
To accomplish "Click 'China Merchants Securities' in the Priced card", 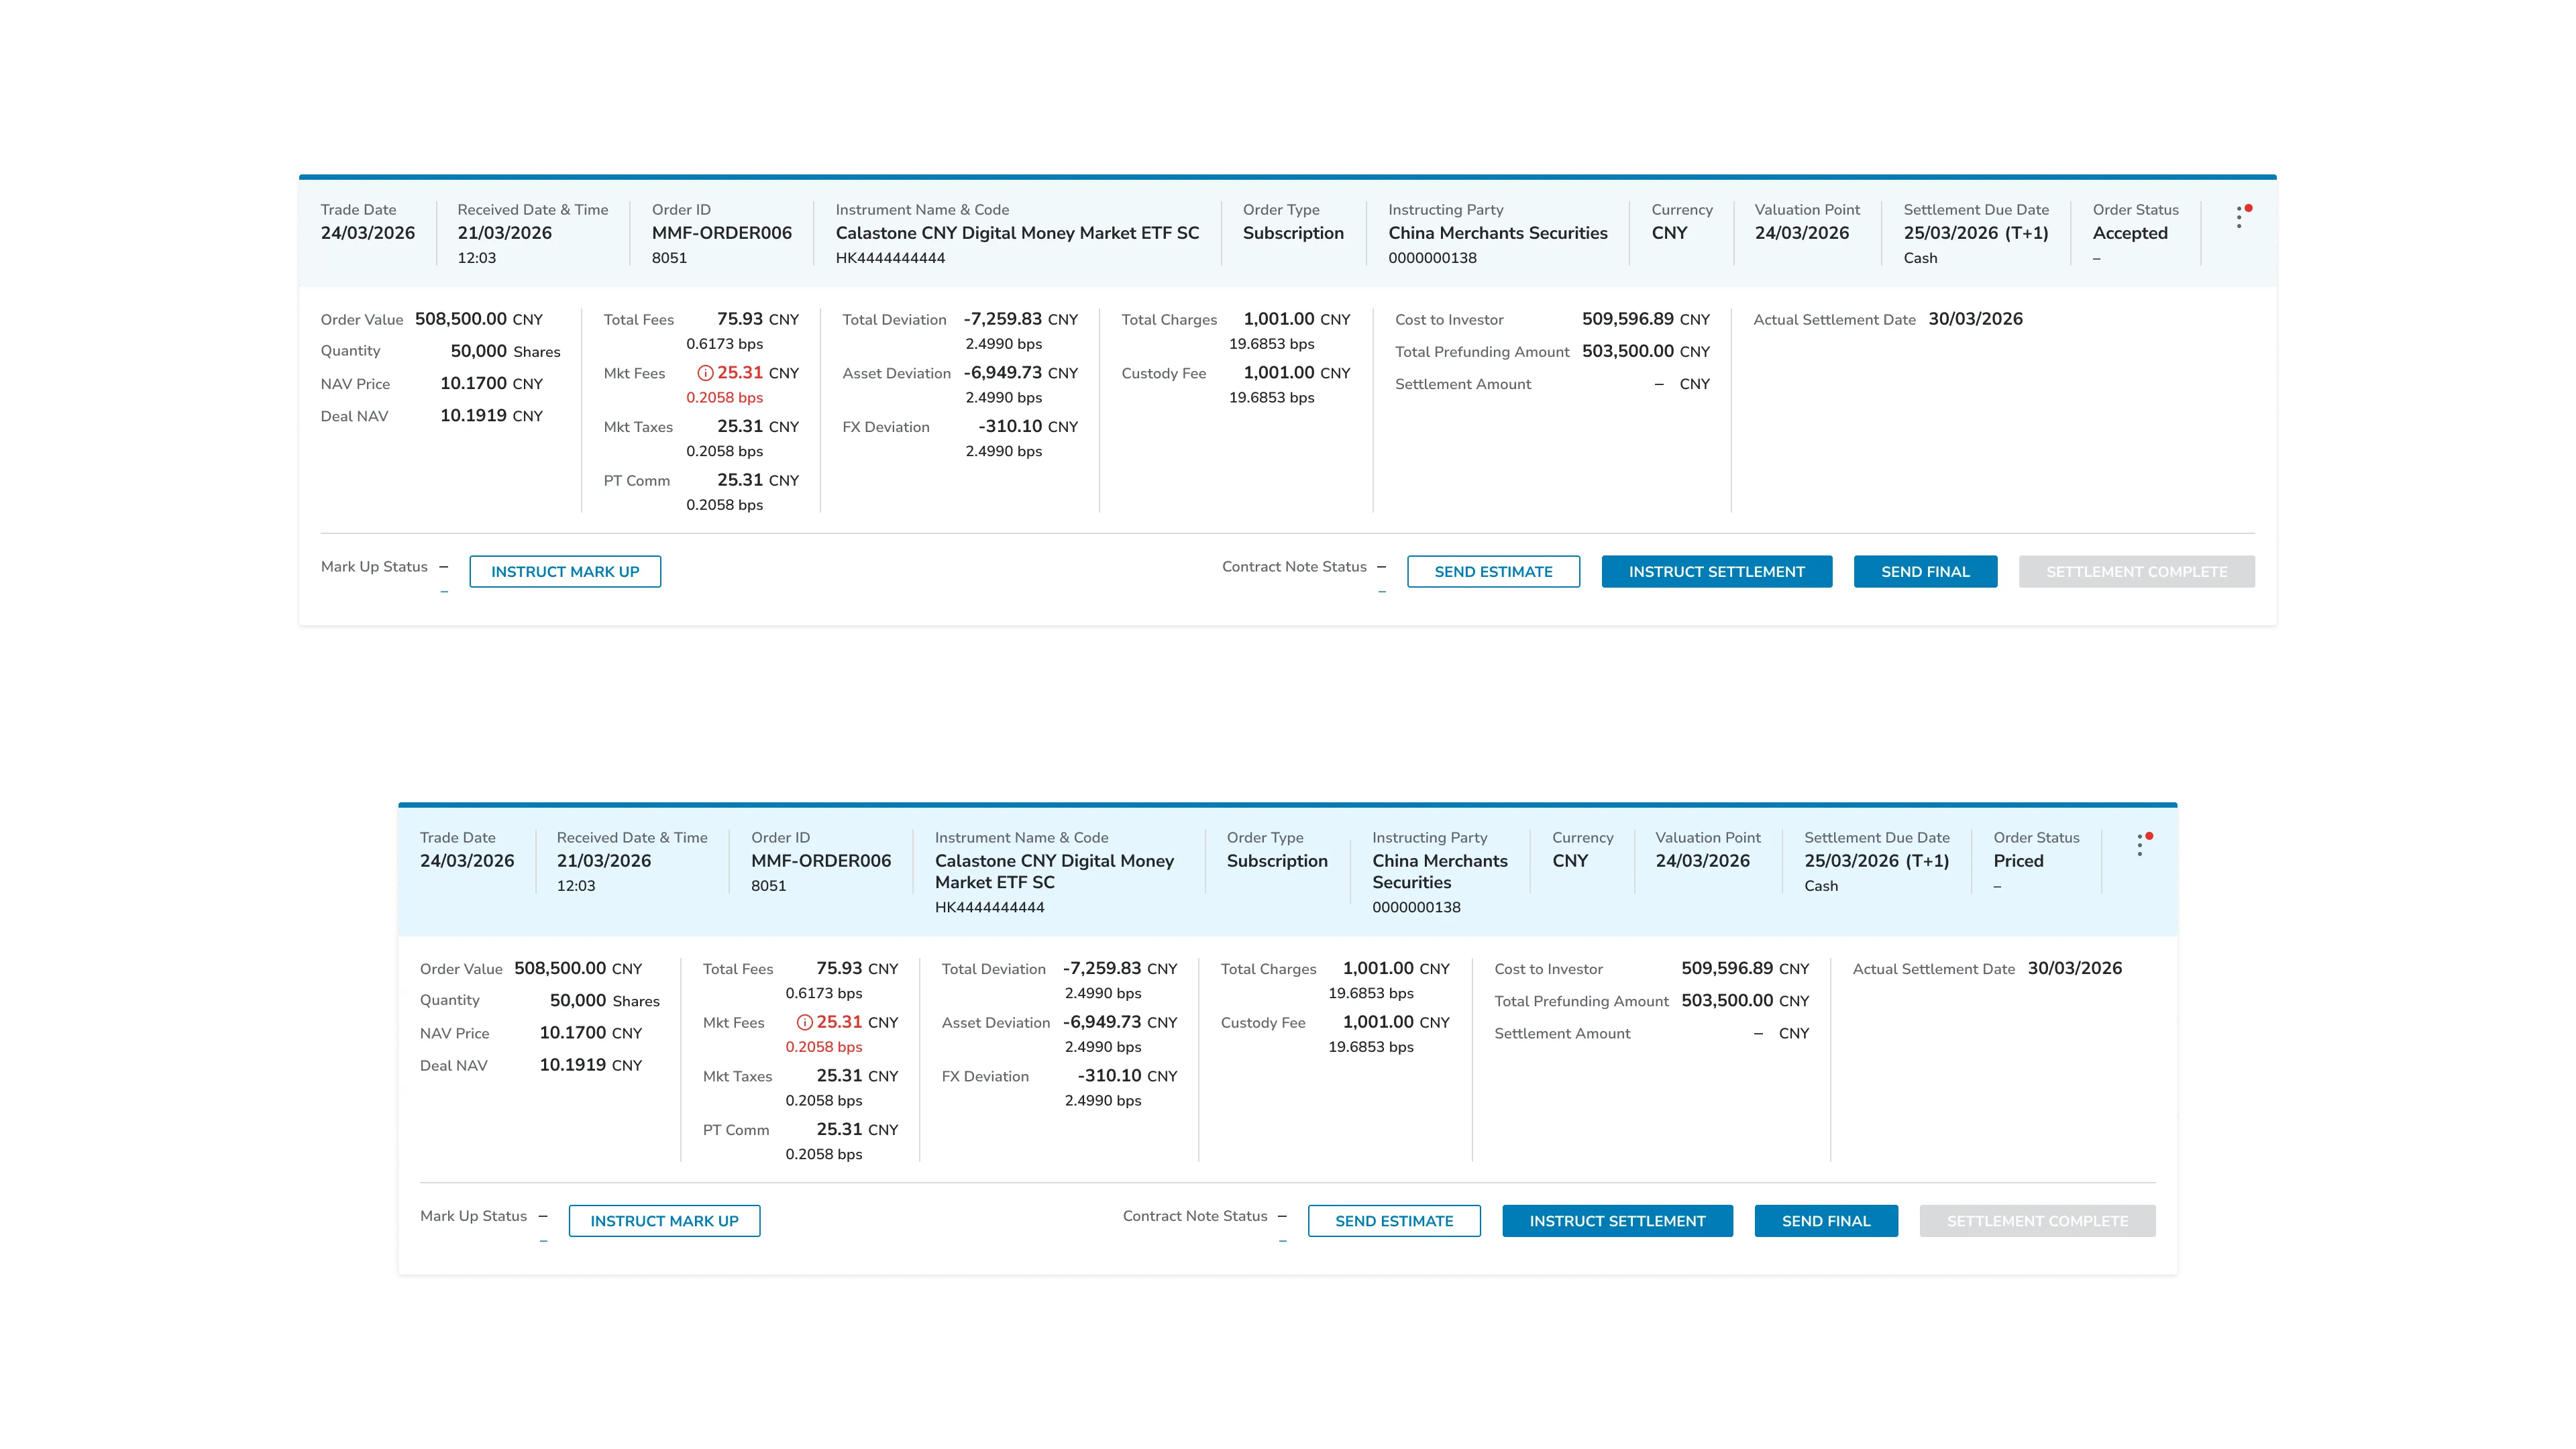I will point(1439,871).
